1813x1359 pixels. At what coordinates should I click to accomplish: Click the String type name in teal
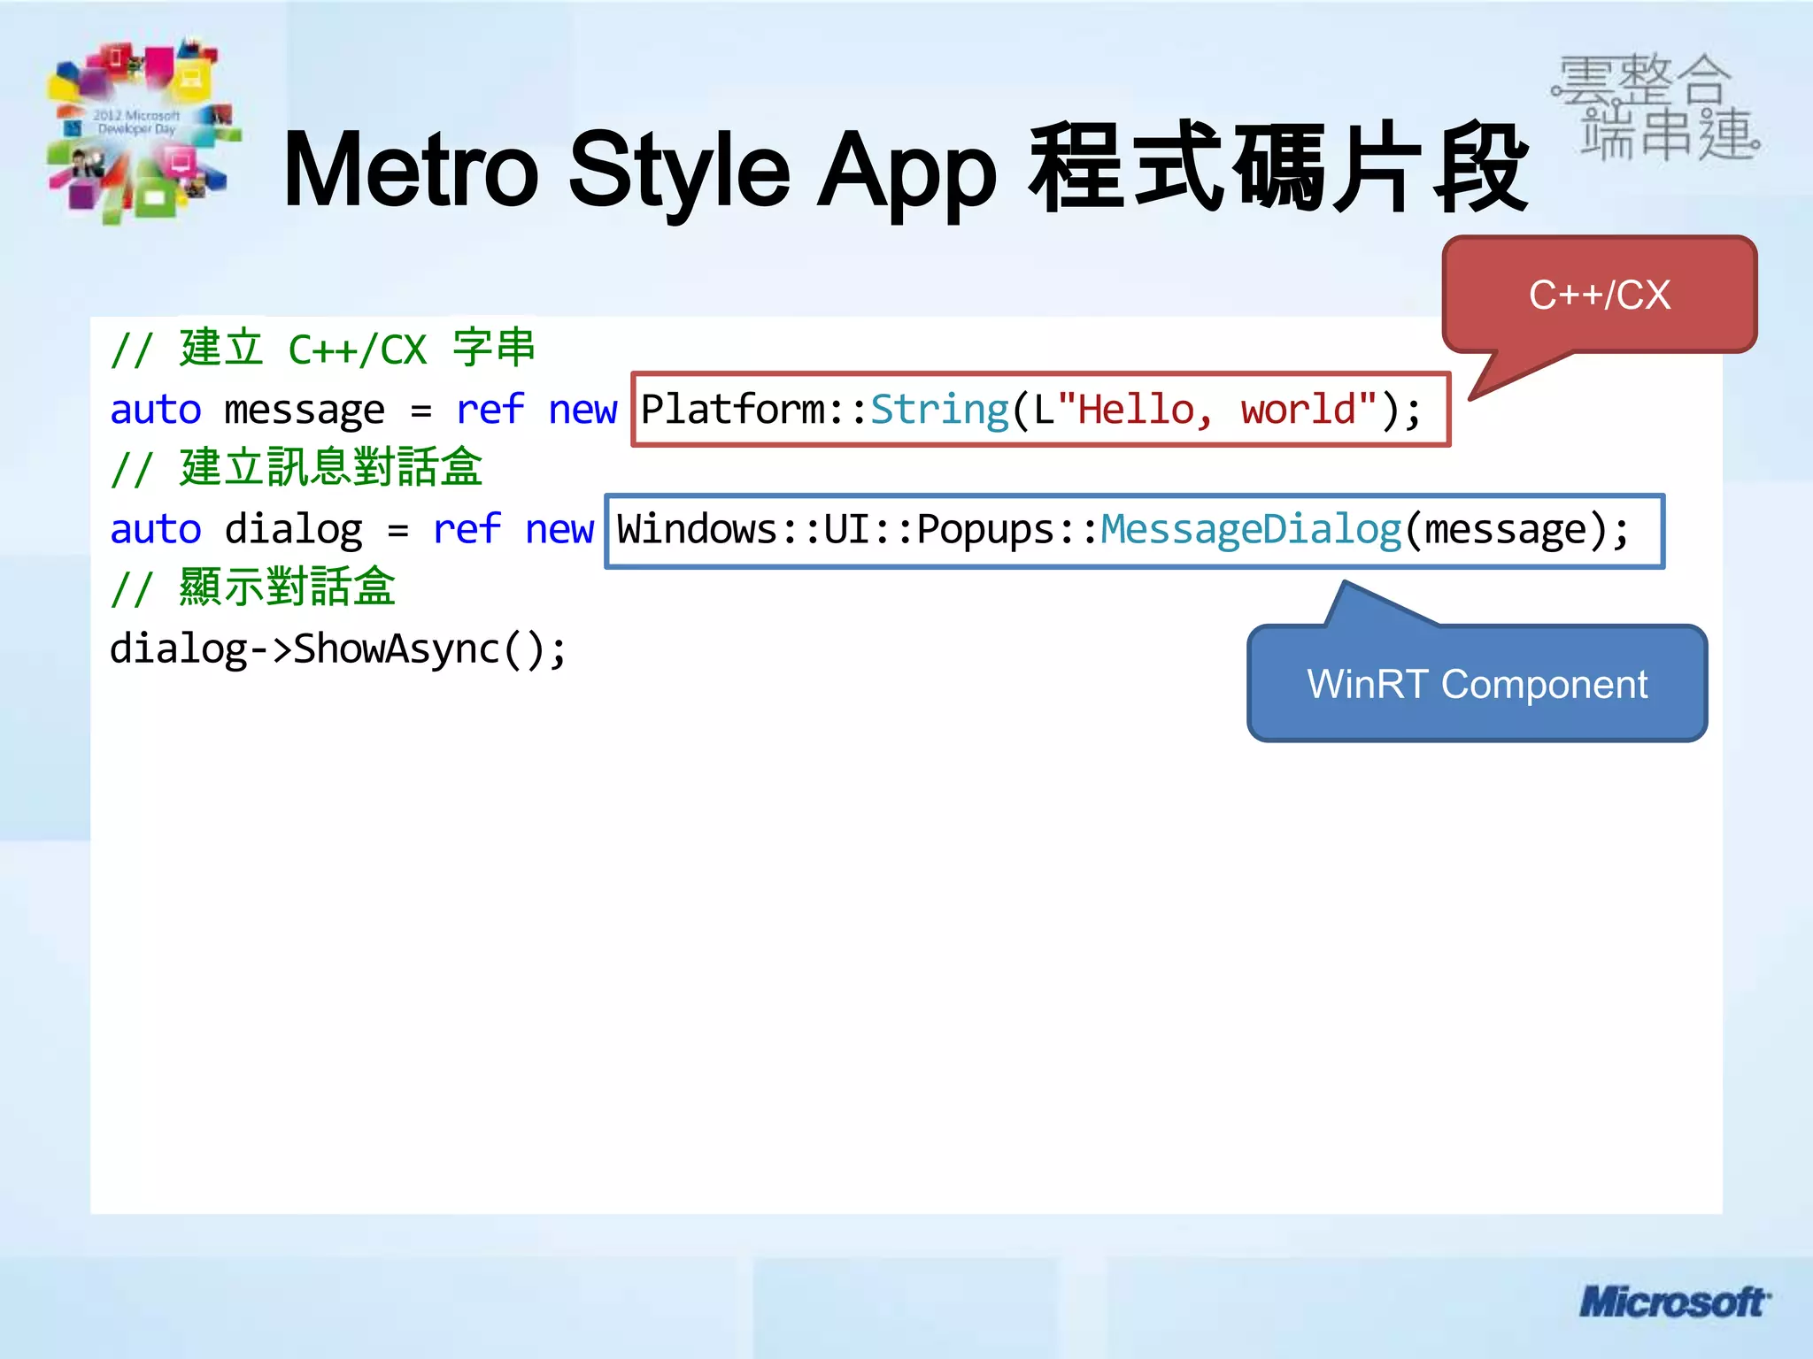939,410
